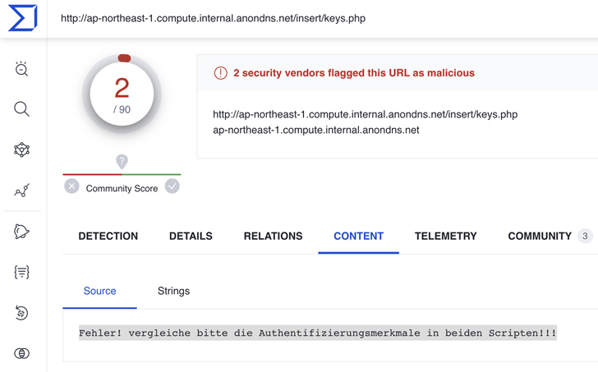Select the TELEMETRY tab
Viewport: 598px width, 372px height.
tap(445, 237)
